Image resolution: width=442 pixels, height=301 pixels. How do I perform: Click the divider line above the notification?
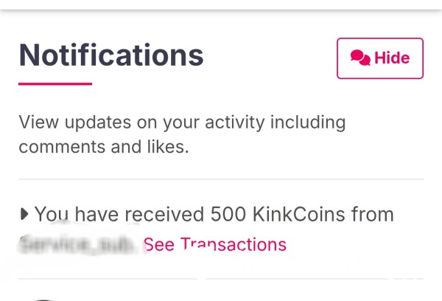(x=221, y=179)
